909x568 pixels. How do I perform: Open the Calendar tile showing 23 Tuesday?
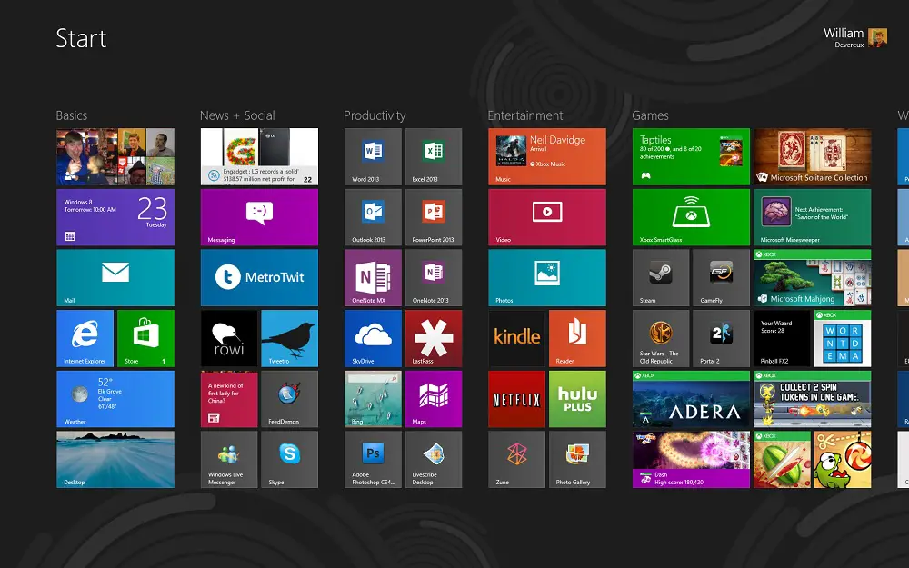tap(115, 217)
